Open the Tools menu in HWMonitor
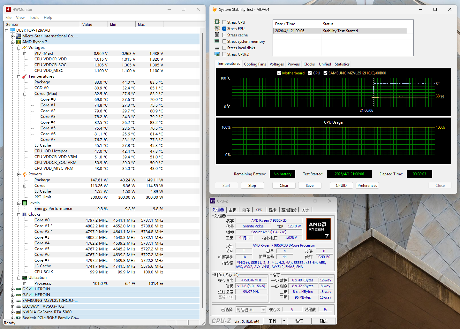Screen dimensions: 460x329 coord(34,18)
